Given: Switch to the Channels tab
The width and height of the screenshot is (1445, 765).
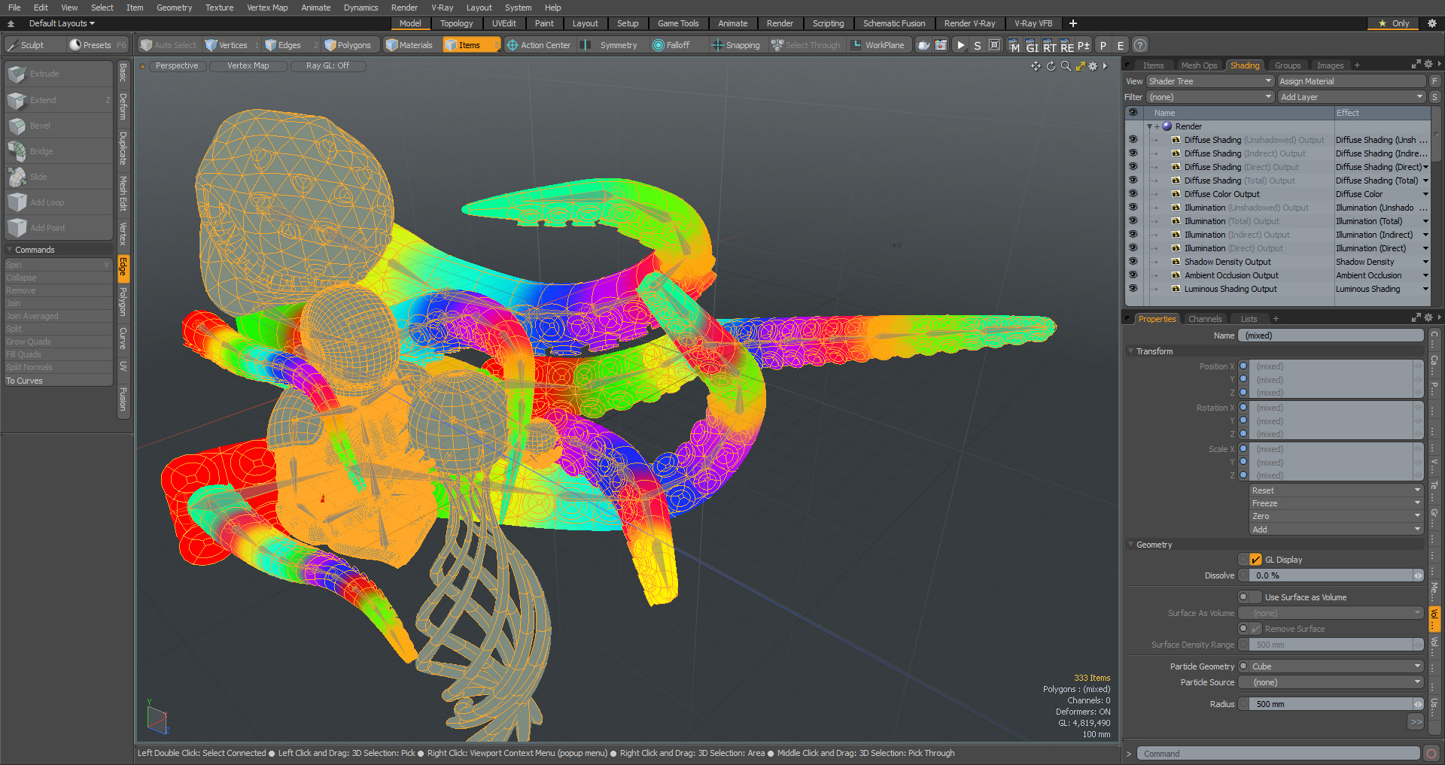Looking at the screenshot, I should (x=1204, y=319).
